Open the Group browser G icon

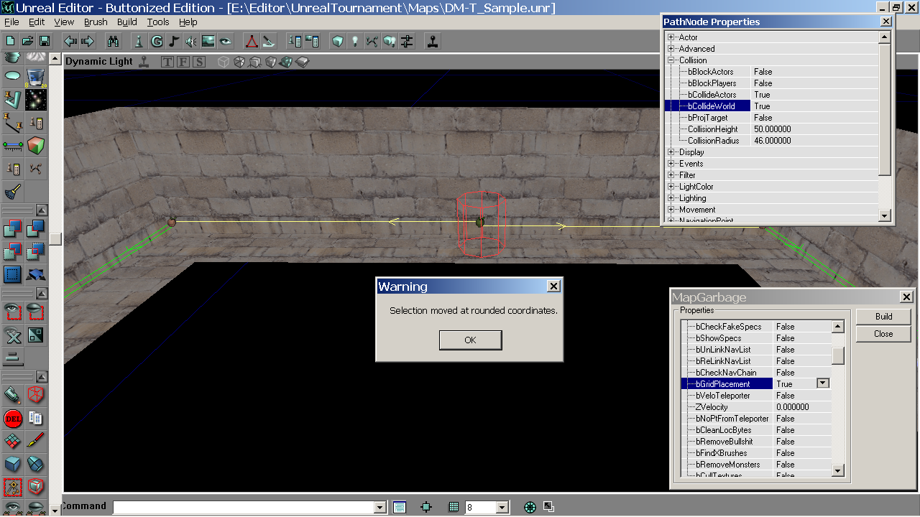click(157, 41)
